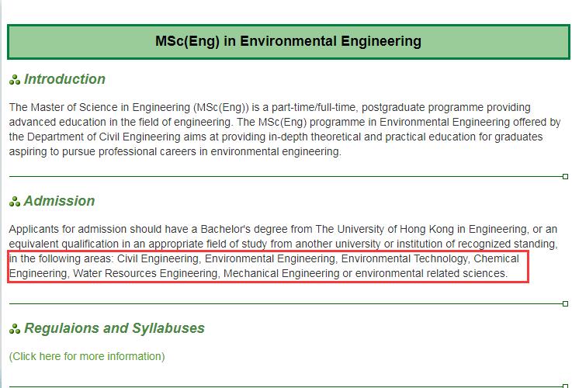Click the "Environmental Technology" text

click(404, 258)
